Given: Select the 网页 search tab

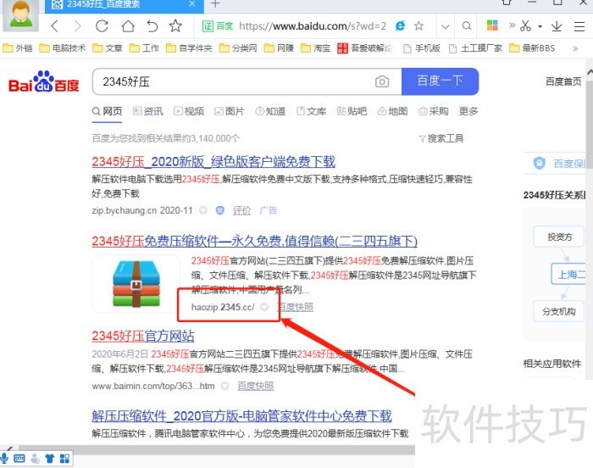Looking at the screenshot, I should coord(108,111).
